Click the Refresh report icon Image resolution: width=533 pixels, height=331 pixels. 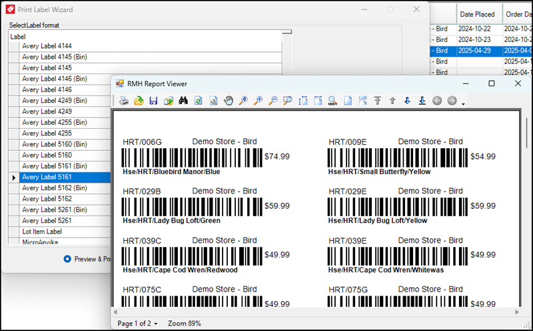click(x=198, y=101)
